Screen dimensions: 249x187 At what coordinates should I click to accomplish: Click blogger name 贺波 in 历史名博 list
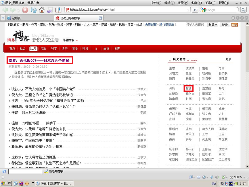189,89
